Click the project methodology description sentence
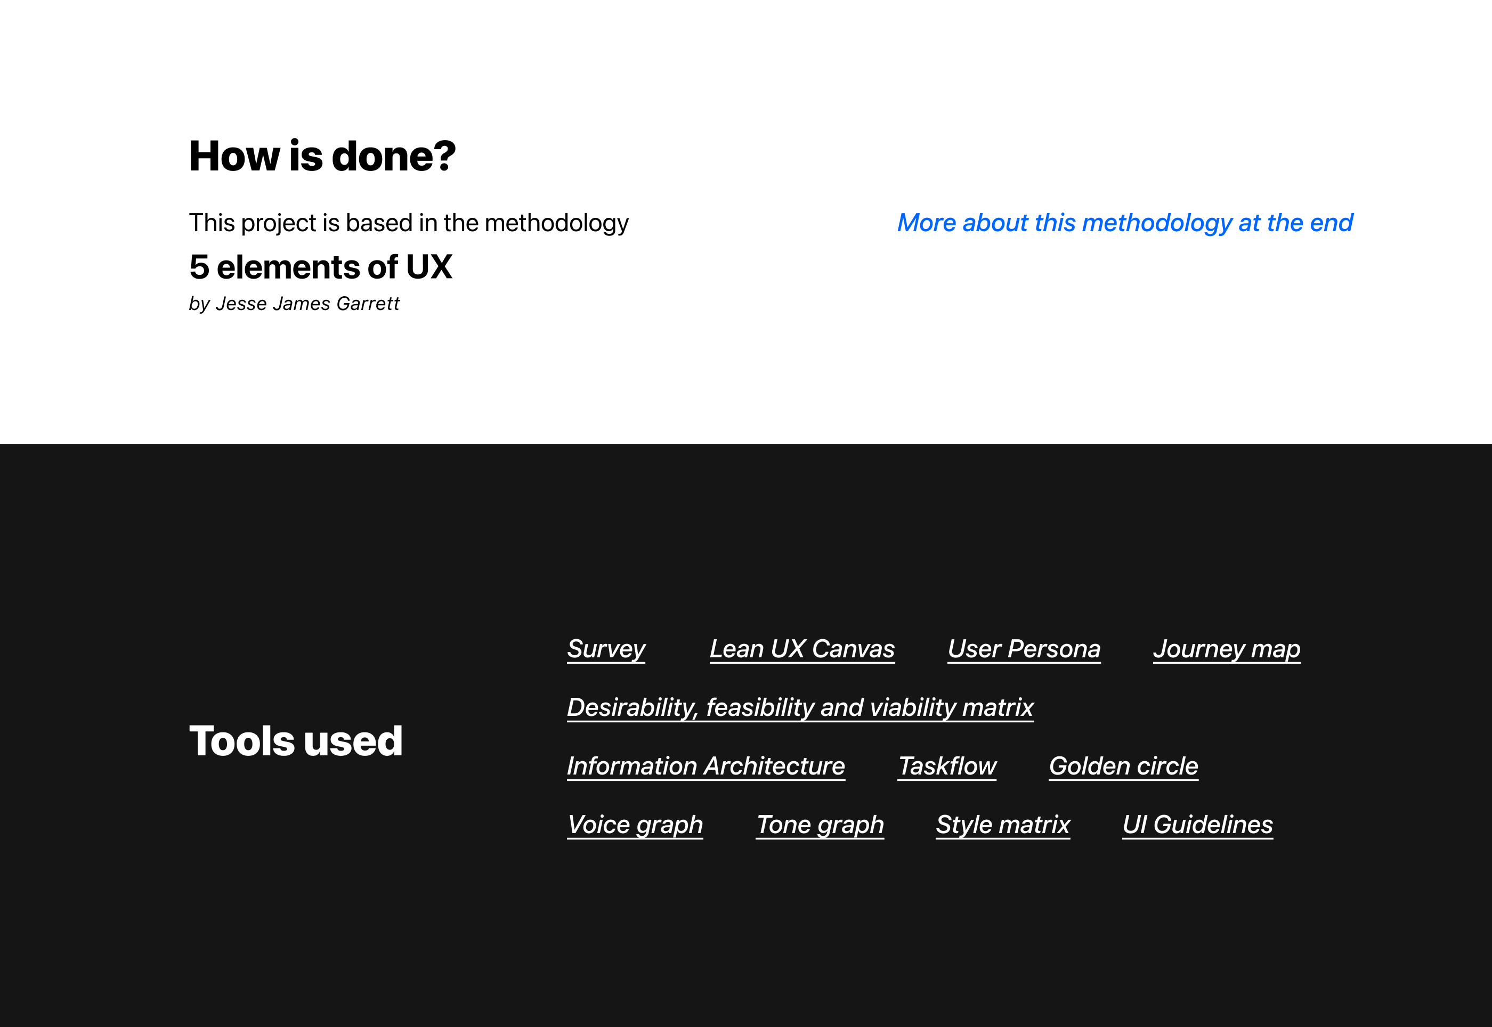Image resolution: width=1492 pixels, height=1027 pixels. pyautogui.click(x=408, y=223)
